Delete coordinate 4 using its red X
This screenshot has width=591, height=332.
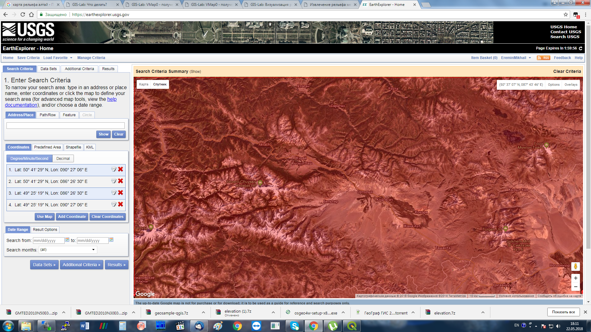[120, 204]
